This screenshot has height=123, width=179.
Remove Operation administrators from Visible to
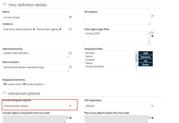coord(34,29)
